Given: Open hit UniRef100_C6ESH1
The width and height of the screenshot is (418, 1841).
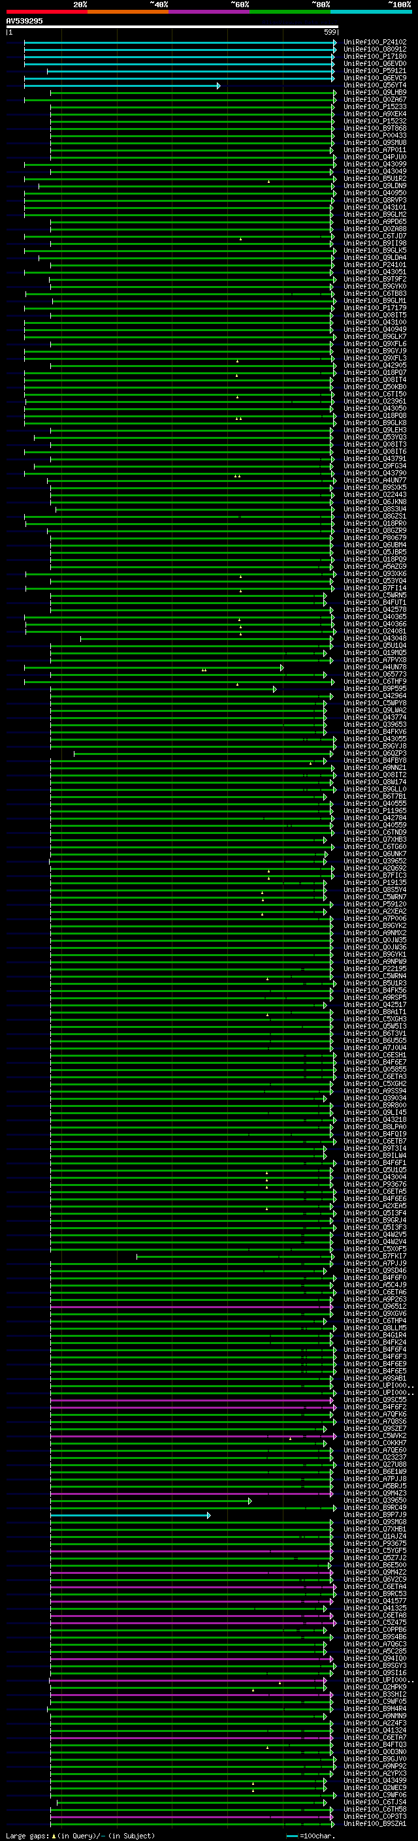Looking at the screenshot, I should 375,1055.
